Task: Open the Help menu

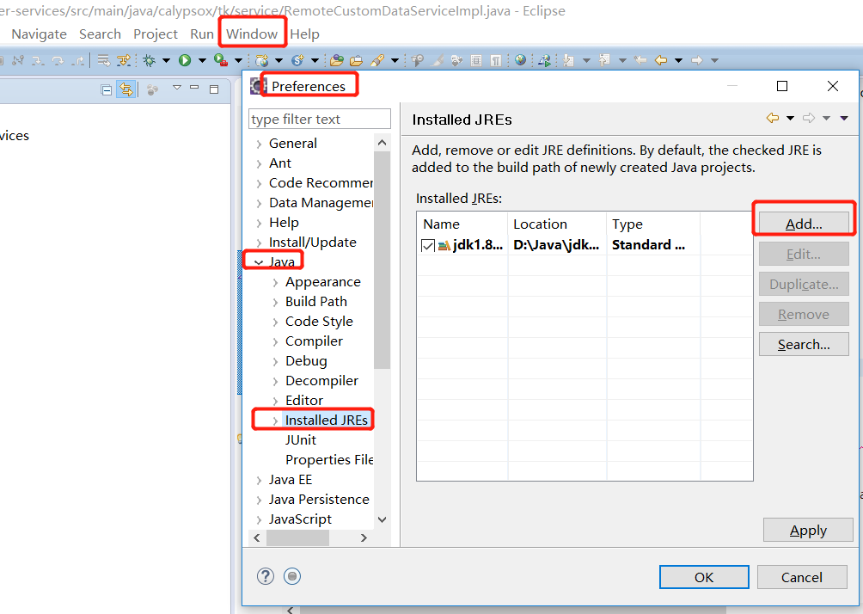Action: pyautogui.click(x=304, y=34)
